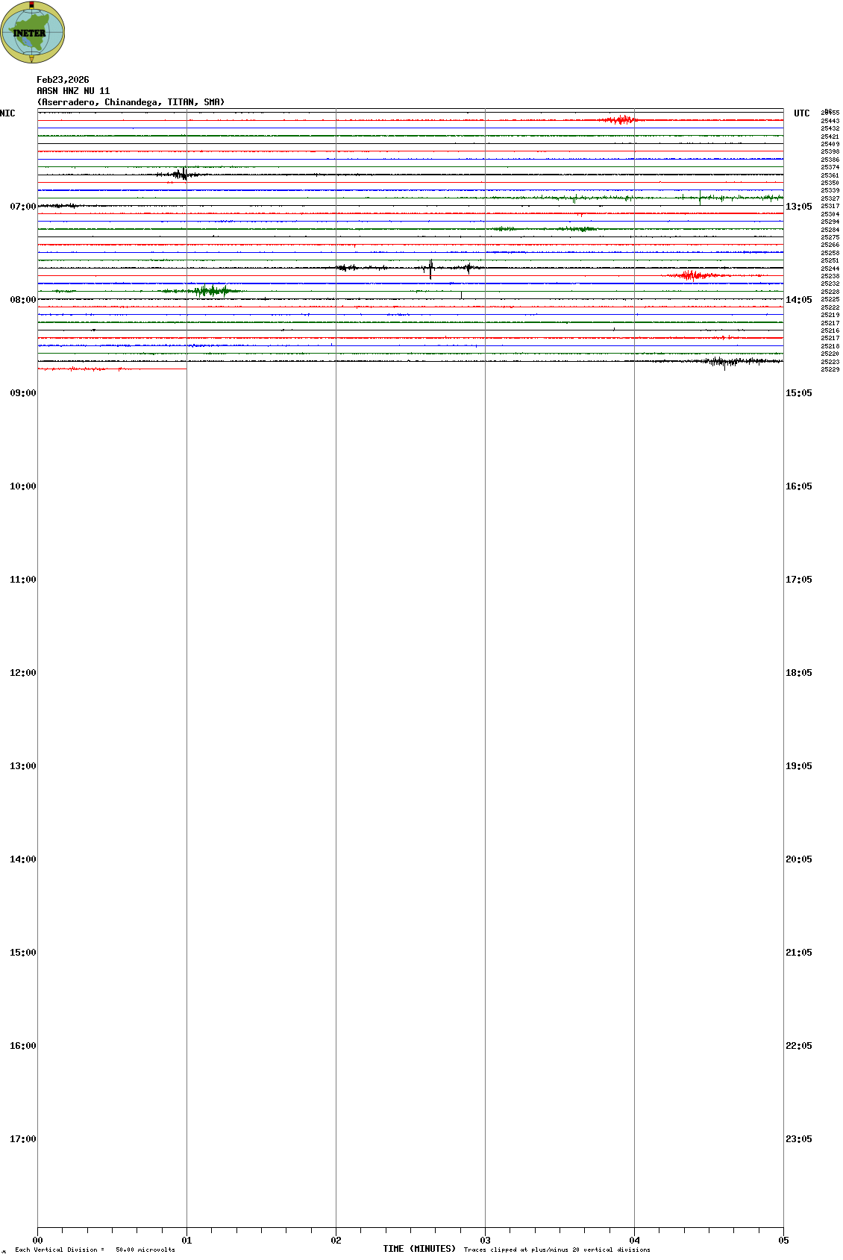Click the NIC time zone header

pos(7,113)
